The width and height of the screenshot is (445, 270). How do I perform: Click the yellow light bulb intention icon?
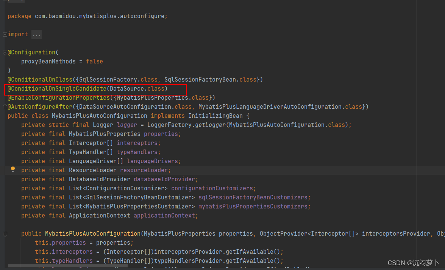13,170
